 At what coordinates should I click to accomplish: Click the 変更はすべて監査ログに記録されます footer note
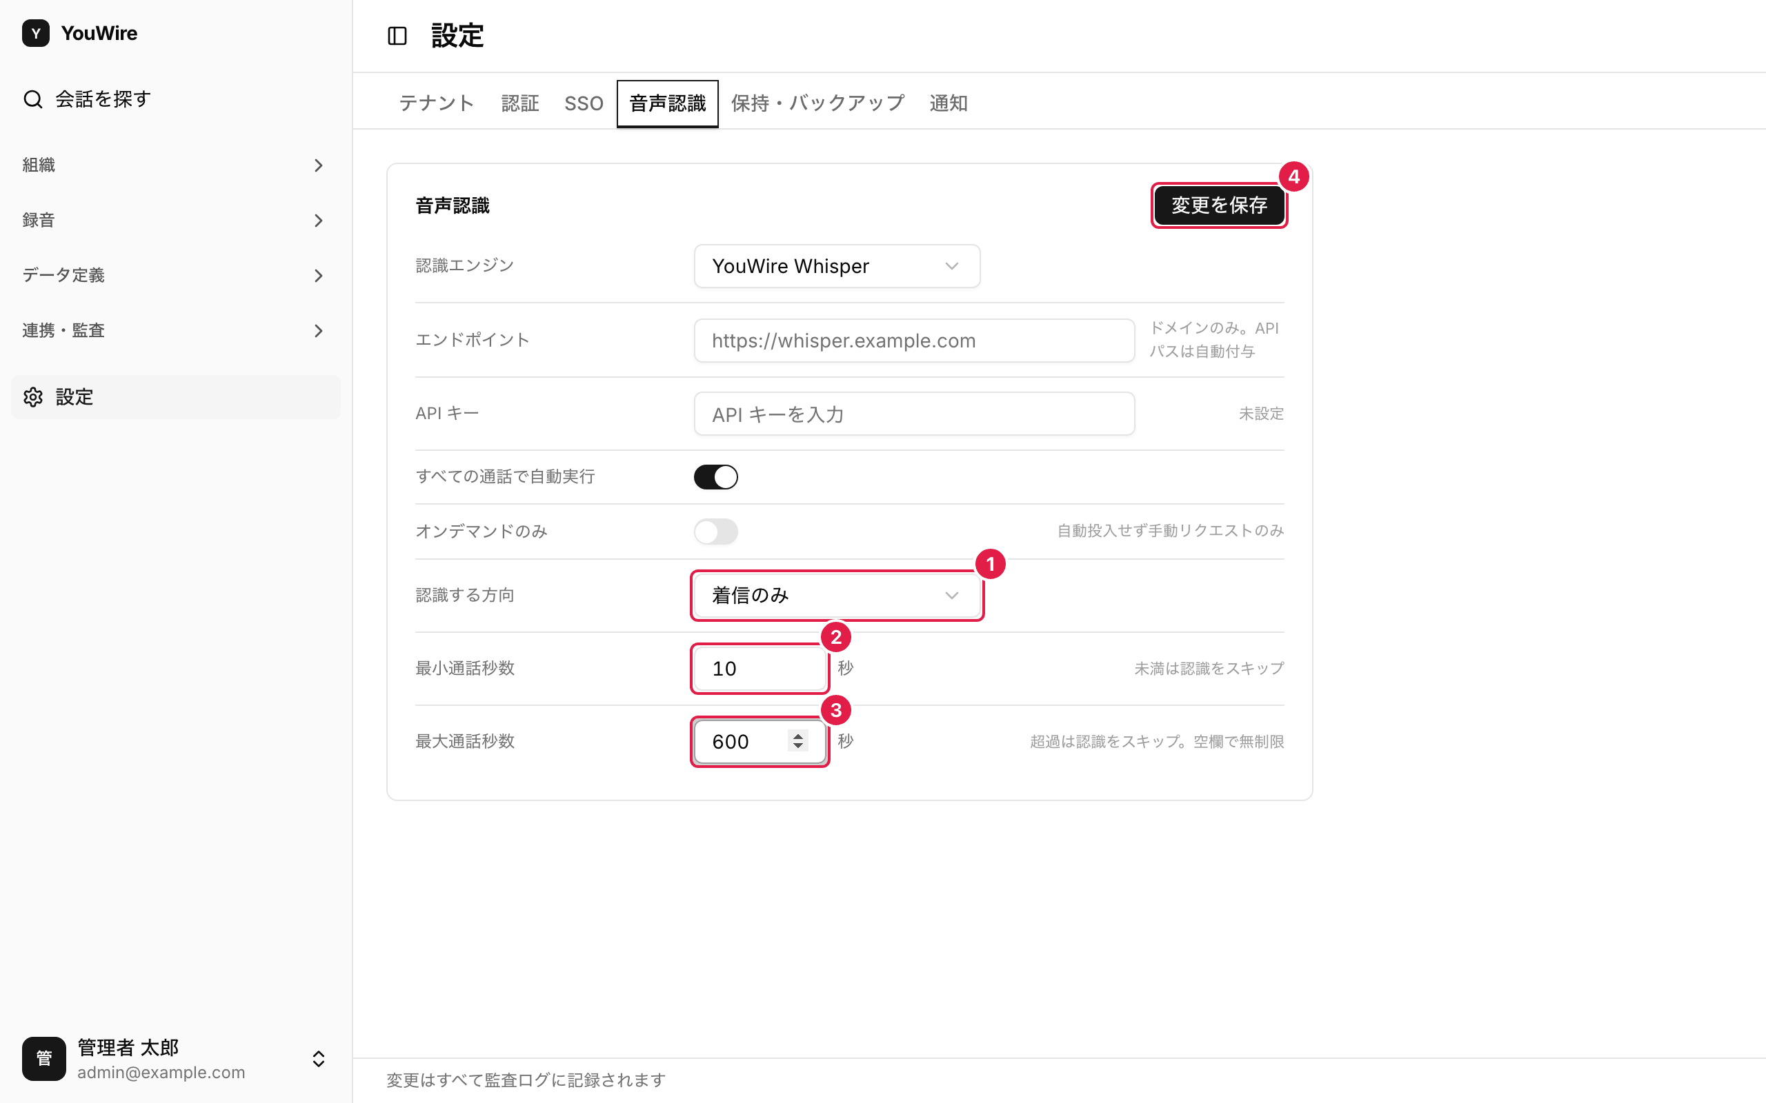point(526,1080)
